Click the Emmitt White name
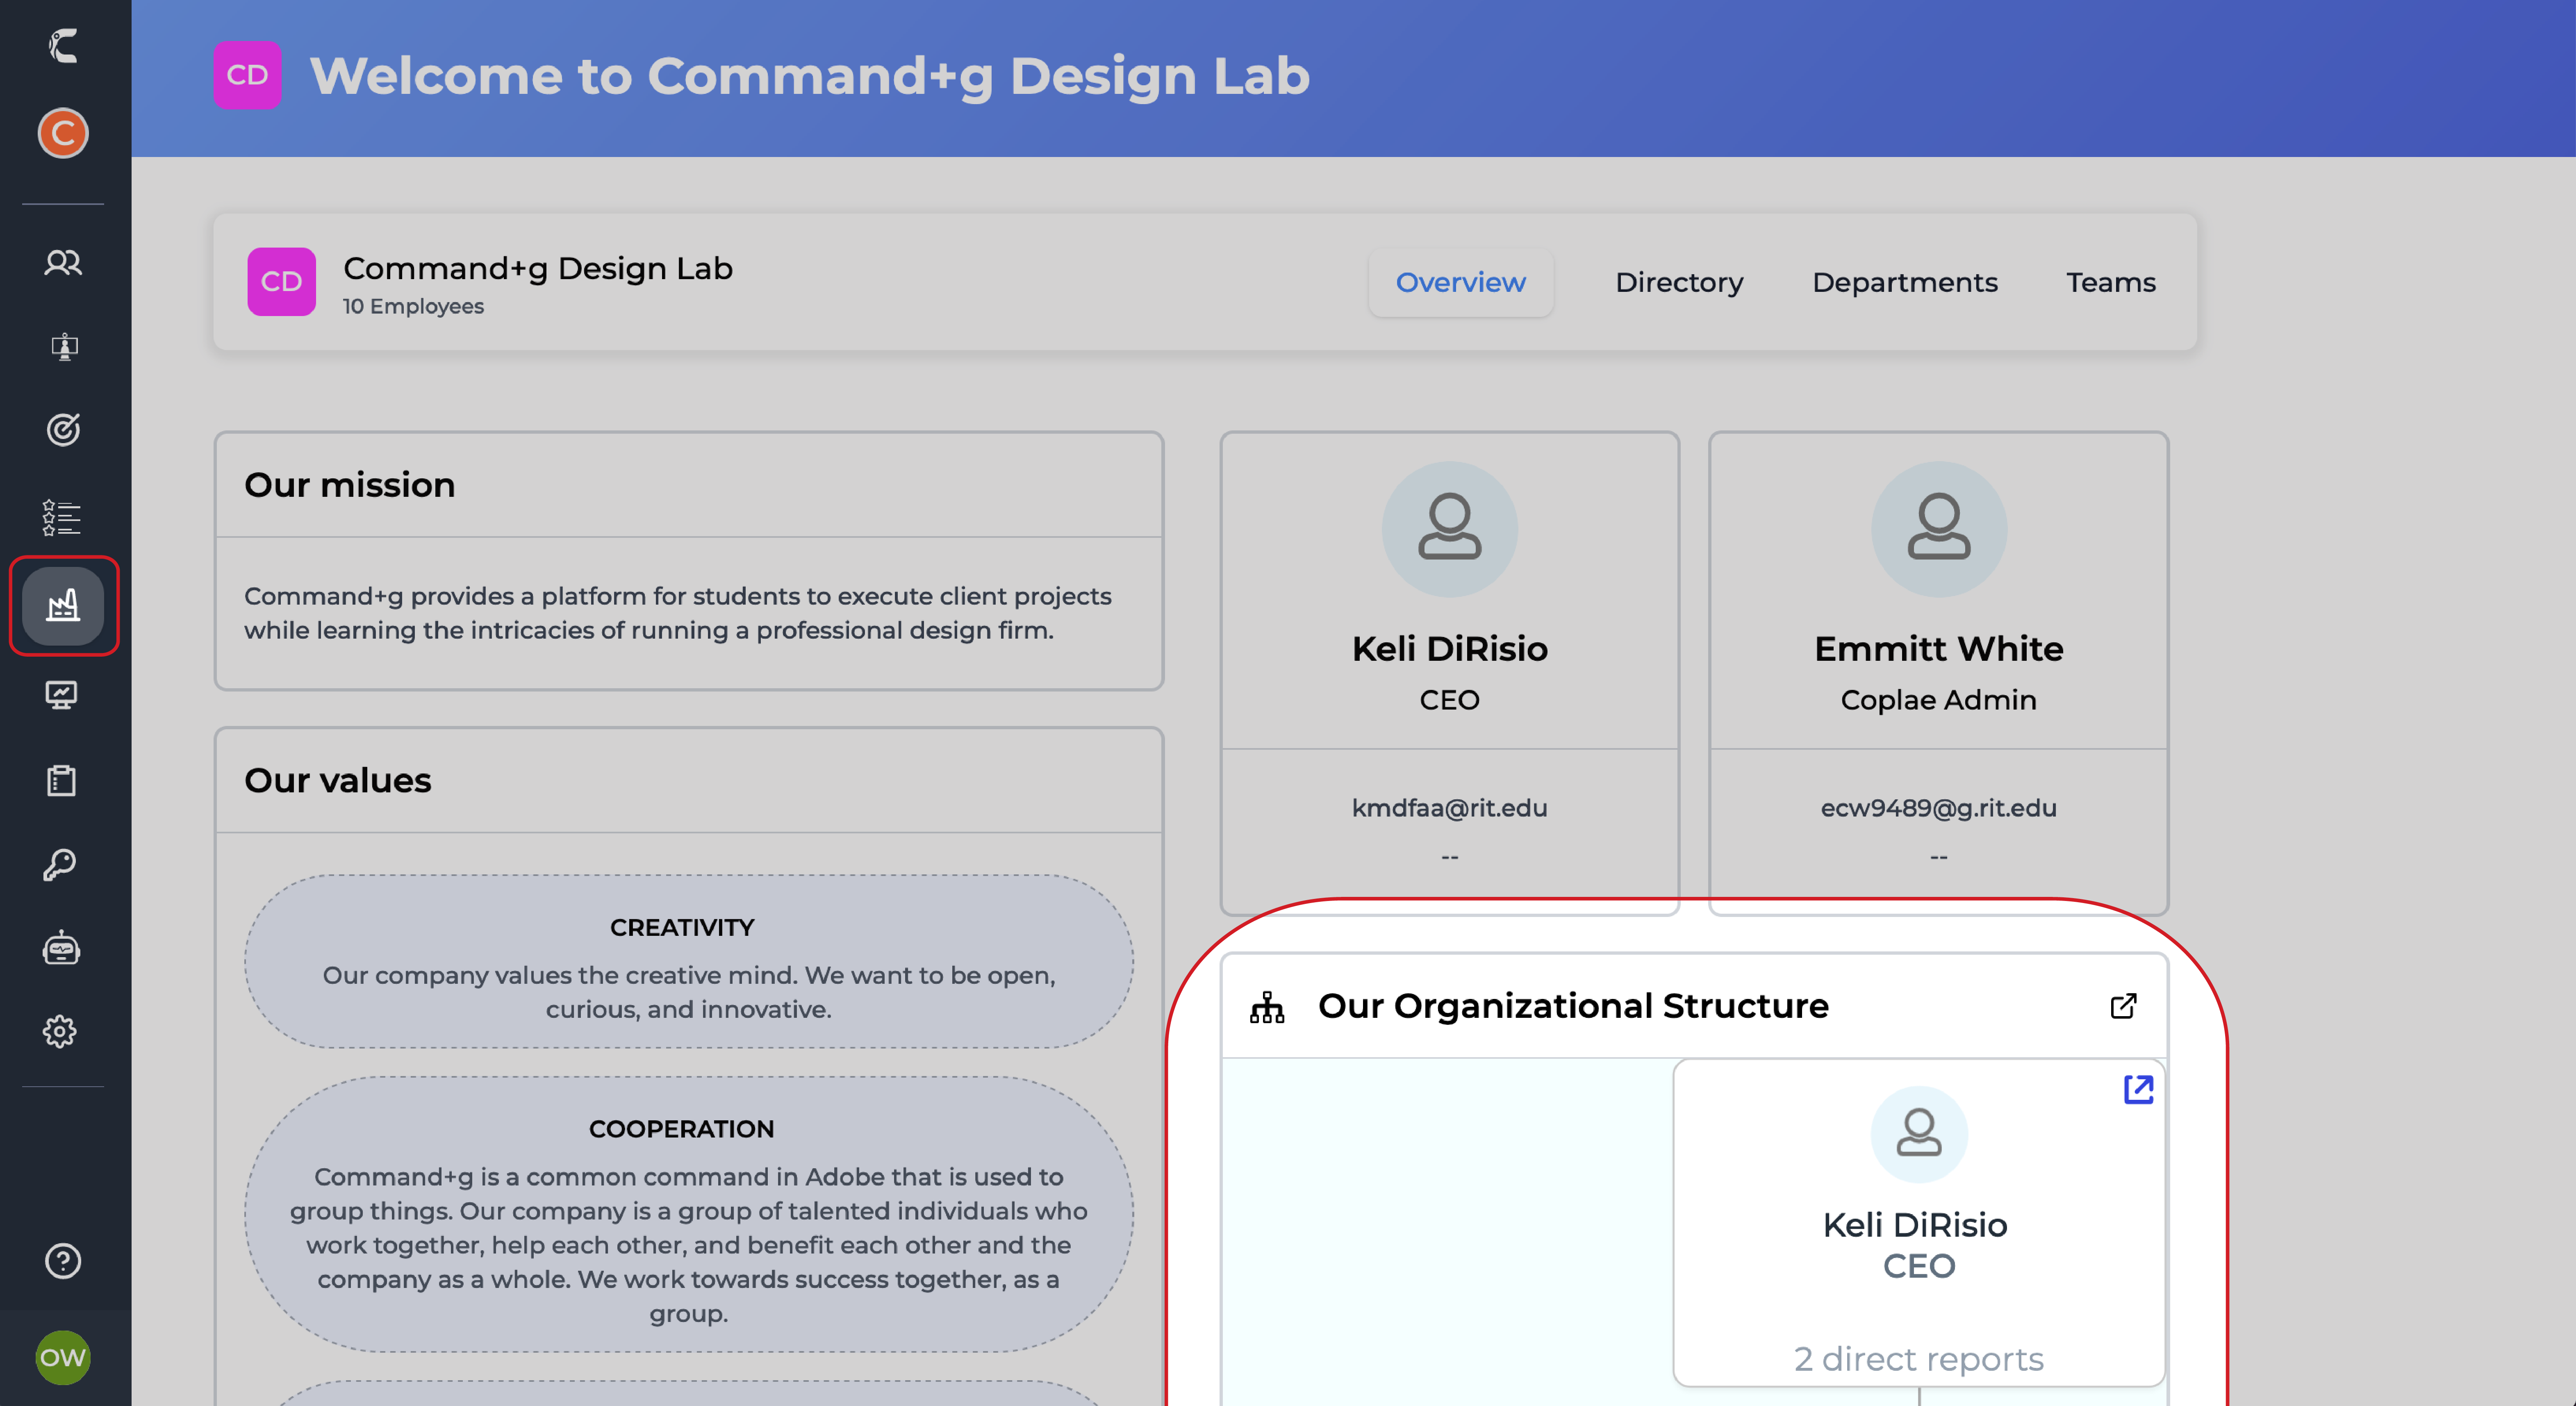2576x1406 pixels. coord(1938,649)
